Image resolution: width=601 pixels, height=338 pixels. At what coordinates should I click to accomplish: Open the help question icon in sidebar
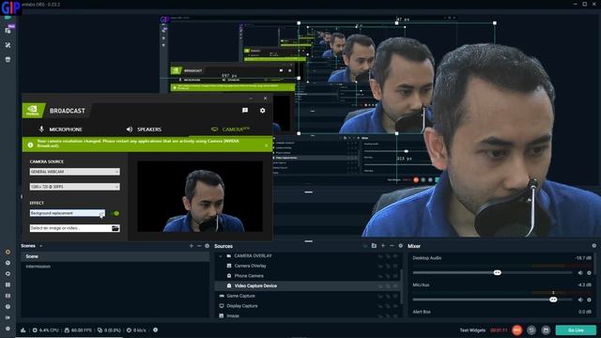pyautogui.click(x=8, y=307)
